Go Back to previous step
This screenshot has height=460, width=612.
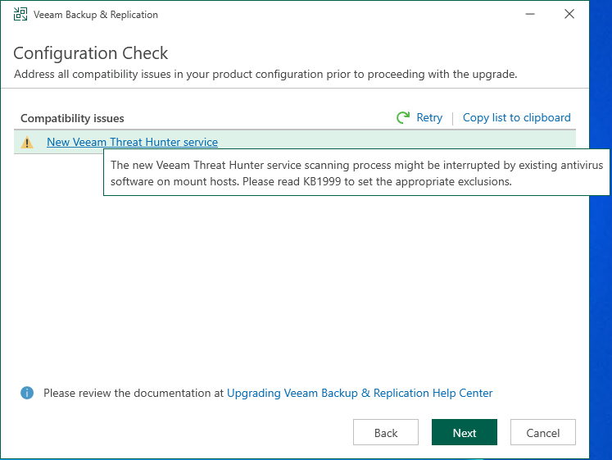click(x=386, y=432)
